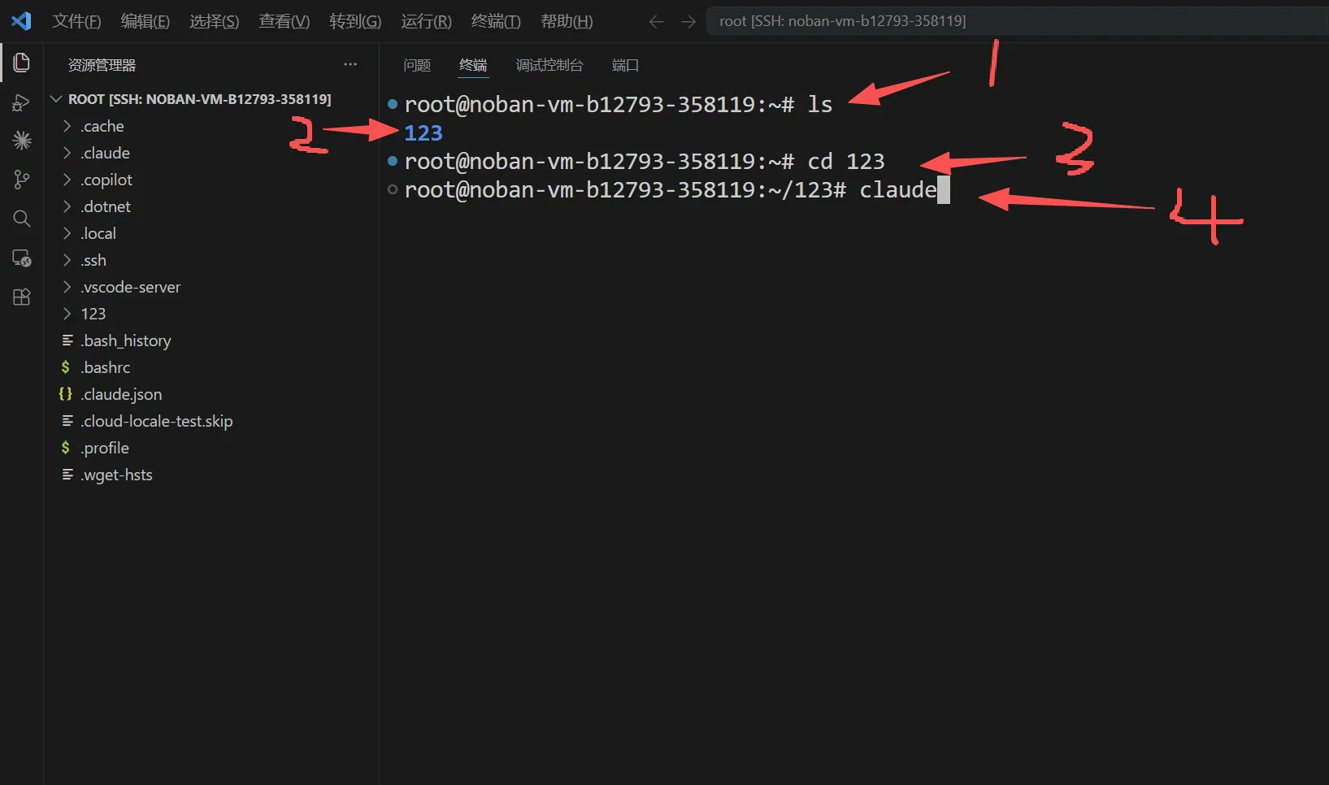Click the go back arrow in title bar
The image size is (1329, 785).
point(657,21)
